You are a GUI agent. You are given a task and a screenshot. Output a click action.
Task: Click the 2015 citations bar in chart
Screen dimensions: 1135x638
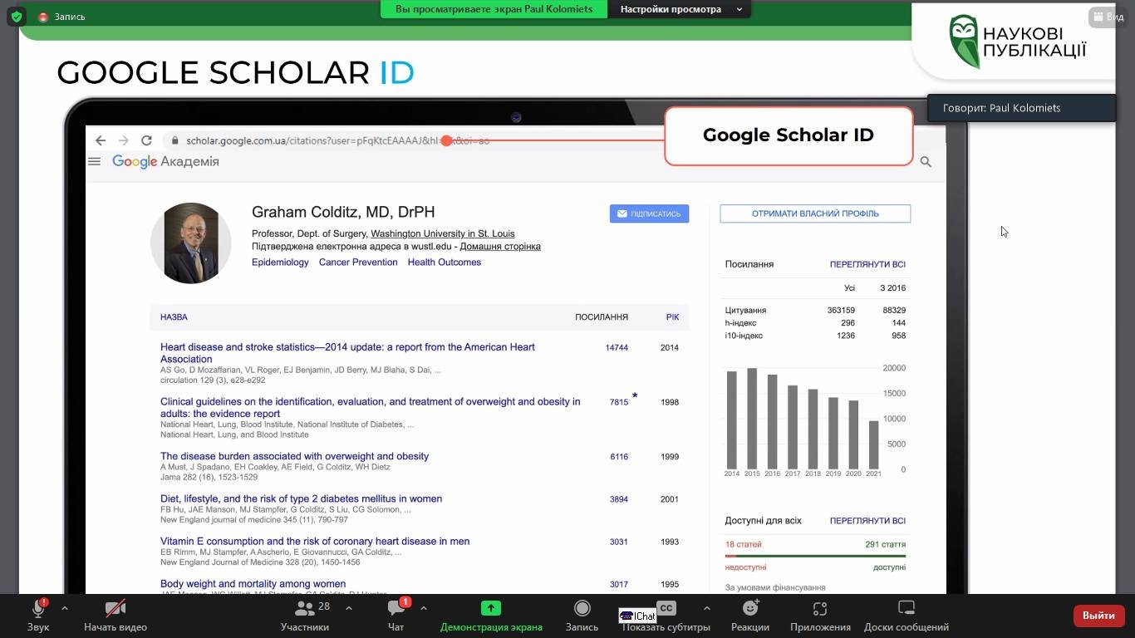pyautogui.click(x=752, y=419)
